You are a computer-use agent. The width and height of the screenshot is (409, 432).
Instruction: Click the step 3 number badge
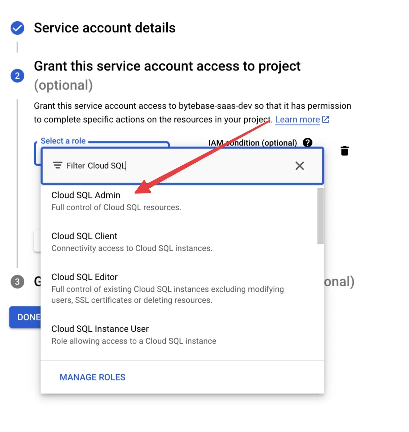click(x=17, y=281)
